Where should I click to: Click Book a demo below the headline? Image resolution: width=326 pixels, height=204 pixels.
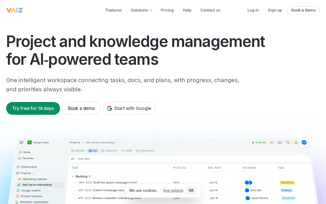coord(81,108)
